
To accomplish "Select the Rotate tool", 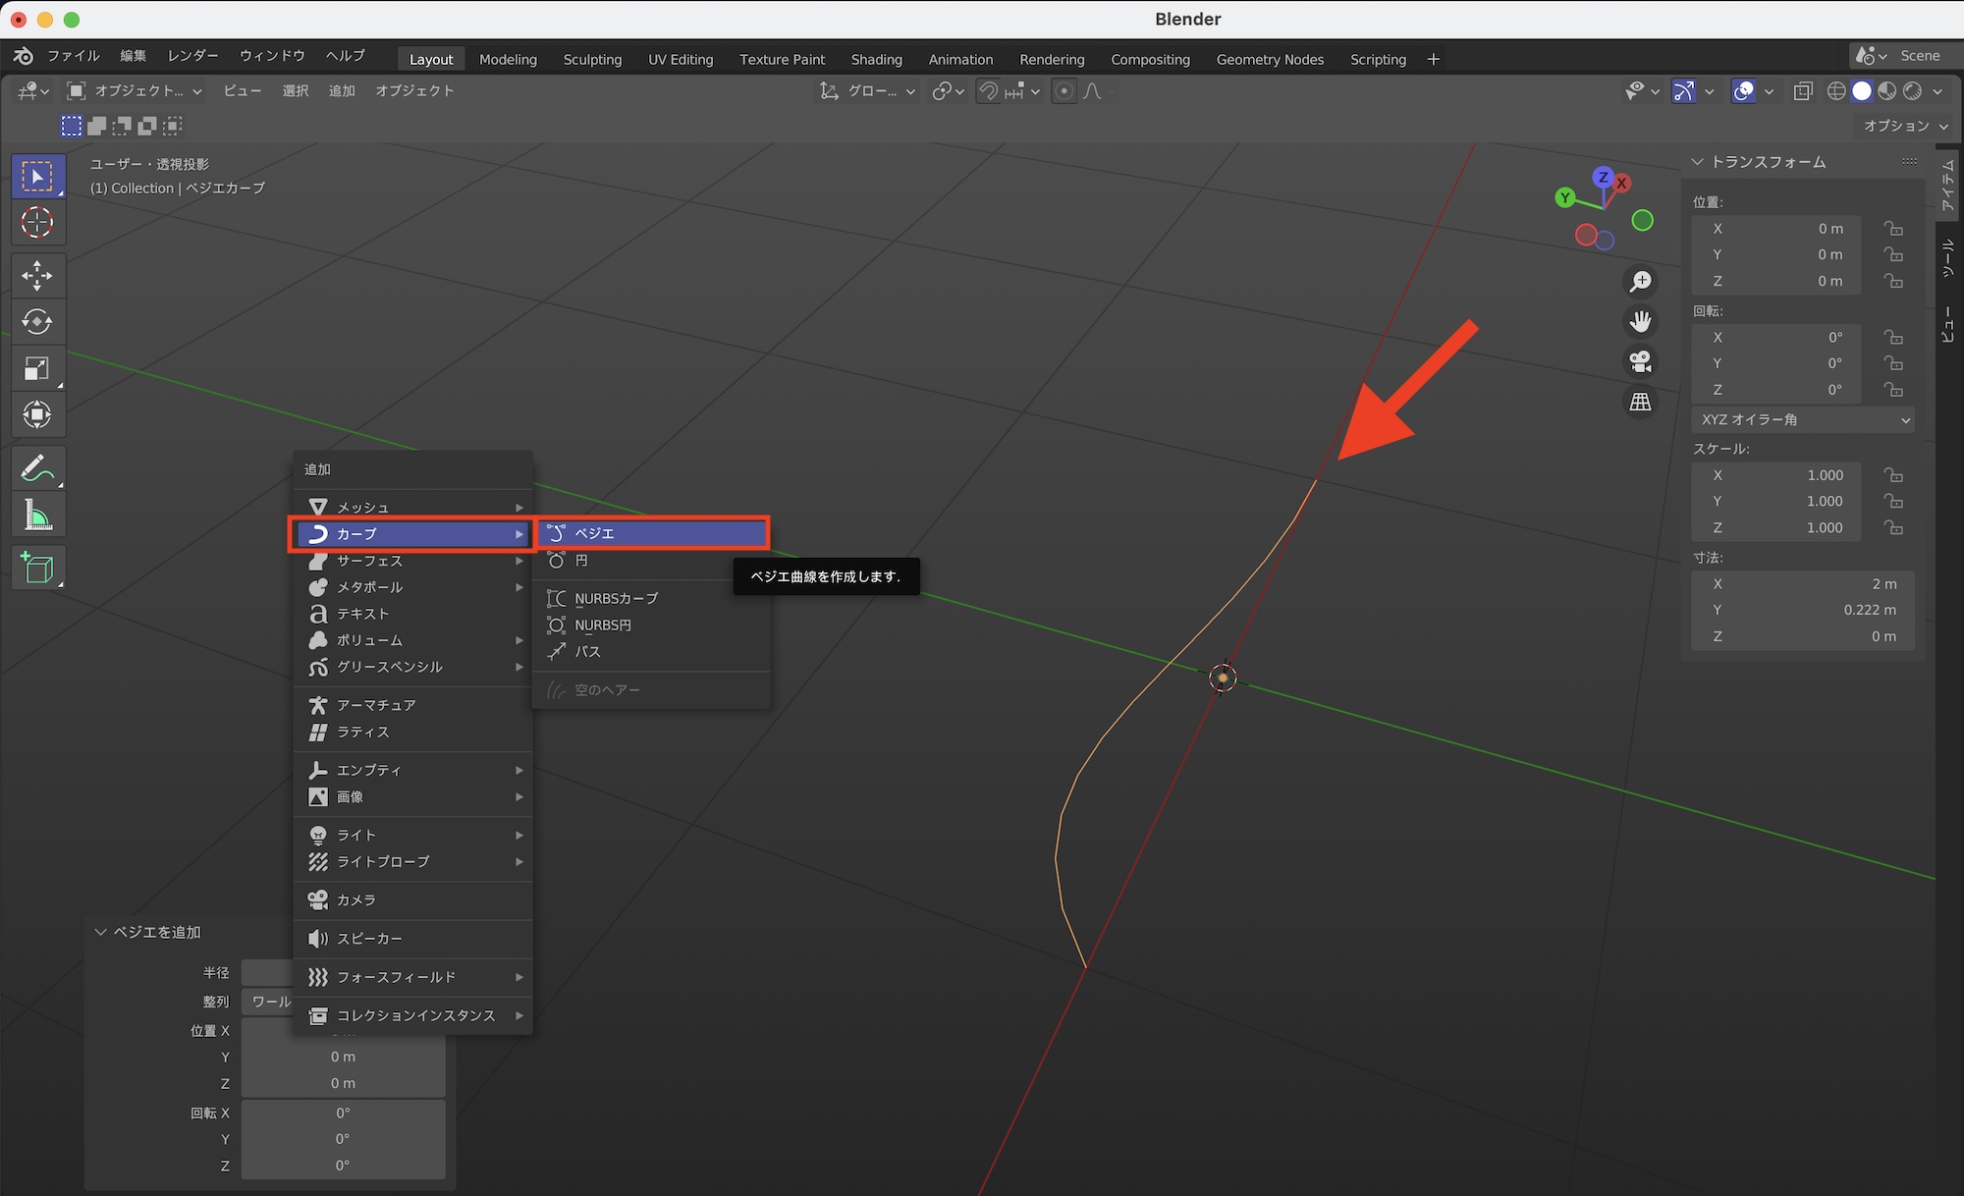I will [x=37, y=322].
